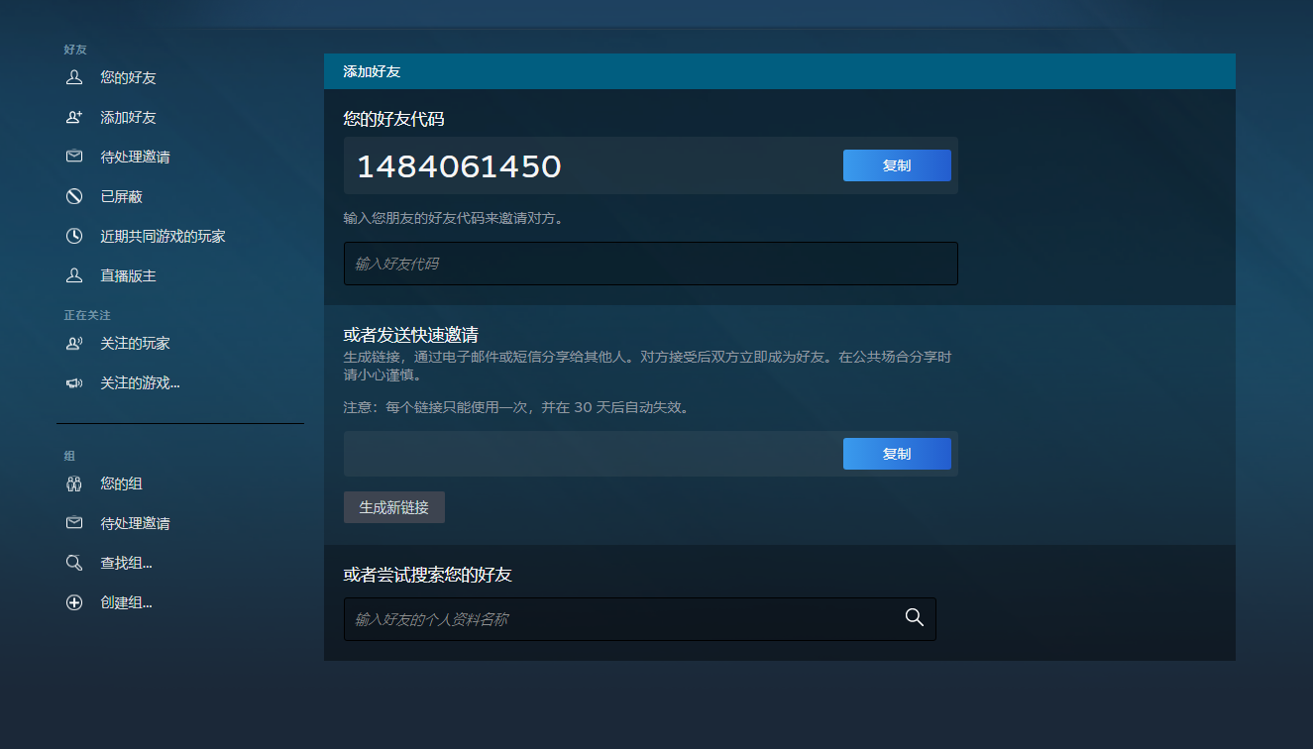Click the 添加好友 panel header
This screenshot has height=749, width=1313.
[x=780, y=71]
